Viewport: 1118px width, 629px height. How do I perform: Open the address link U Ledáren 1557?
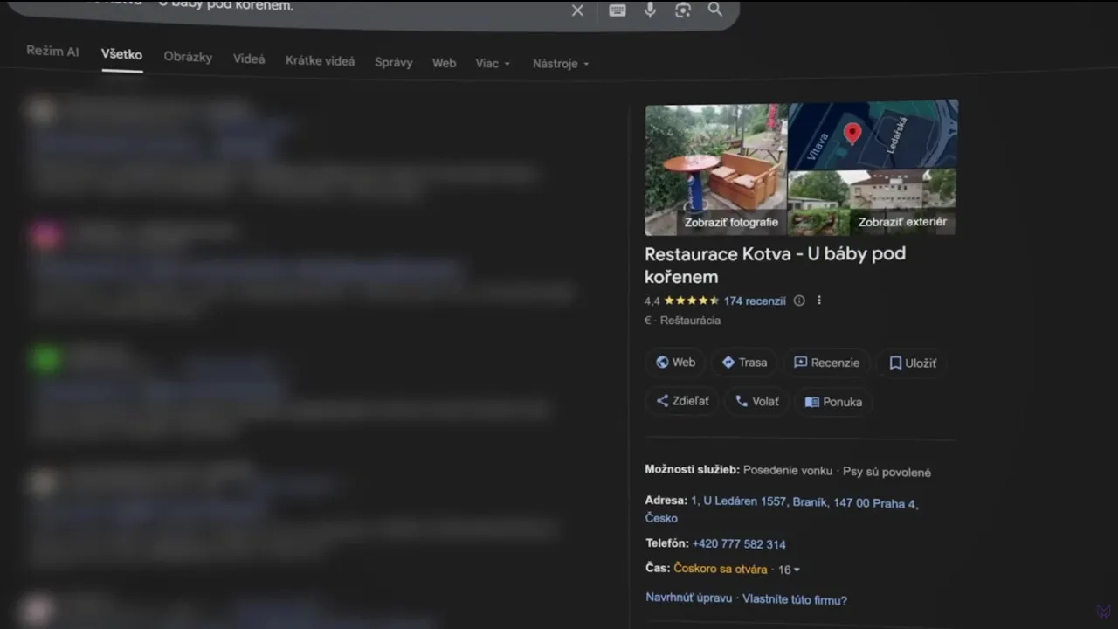coord(782,510)
